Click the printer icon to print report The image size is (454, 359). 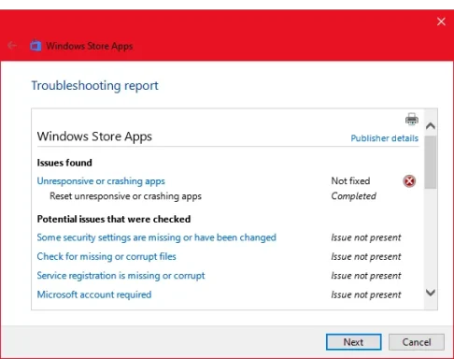(x=412, y=119)
